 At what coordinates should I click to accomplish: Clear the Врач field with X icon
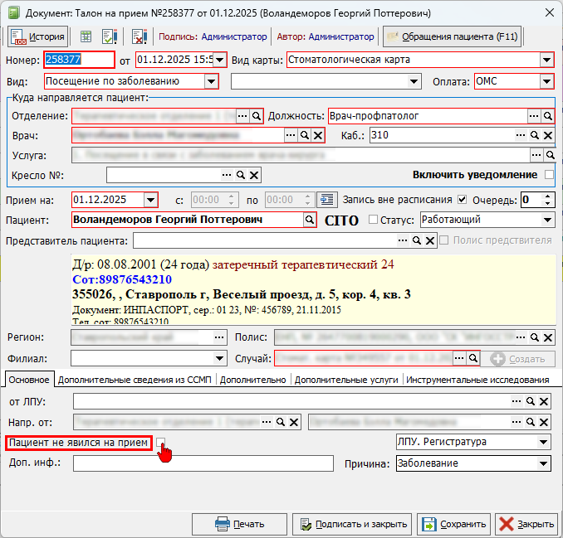tap(317, 134)
